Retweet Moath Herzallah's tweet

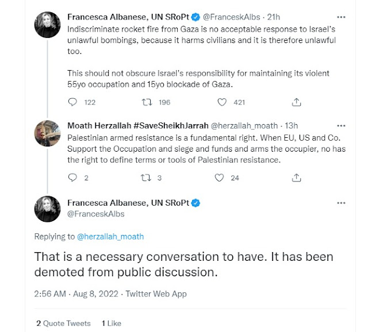tap(147, 177)
